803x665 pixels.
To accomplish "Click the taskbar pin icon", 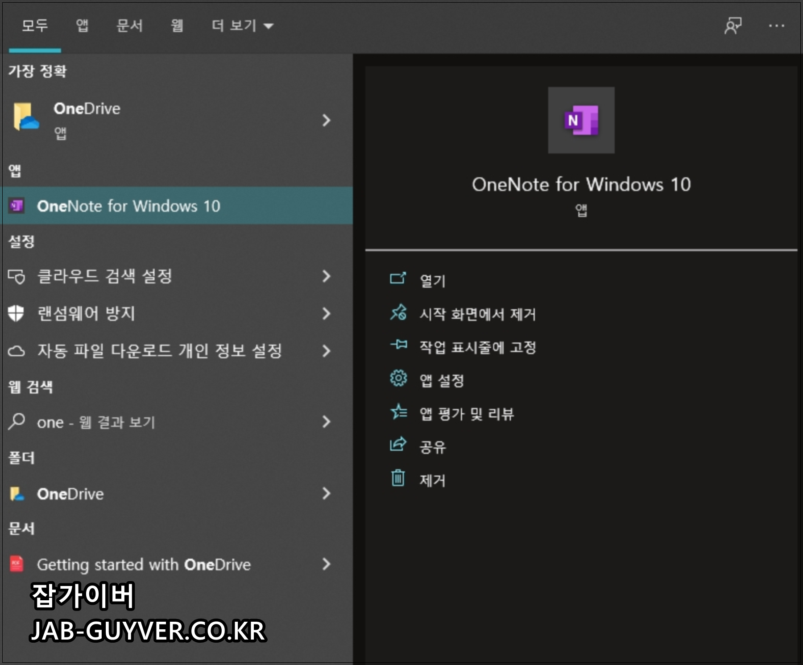I will coord(398,345).
